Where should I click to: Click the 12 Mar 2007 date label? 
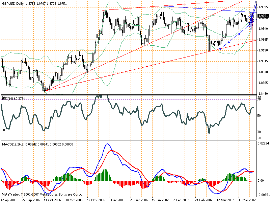click(x=225, y=200)
